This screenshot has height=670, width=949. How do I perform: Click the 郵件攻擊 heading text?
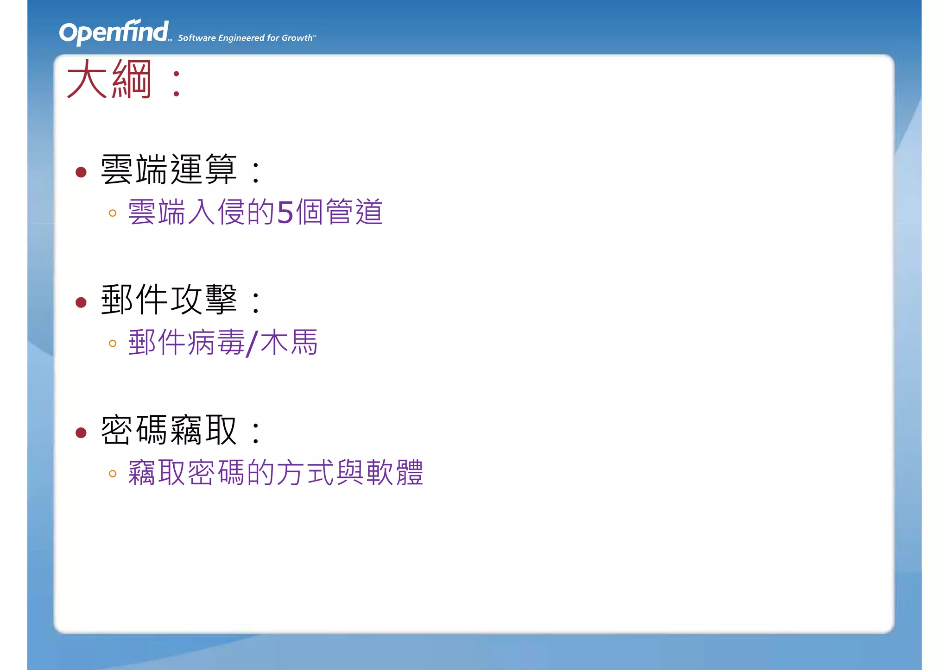tap(169, 300)
